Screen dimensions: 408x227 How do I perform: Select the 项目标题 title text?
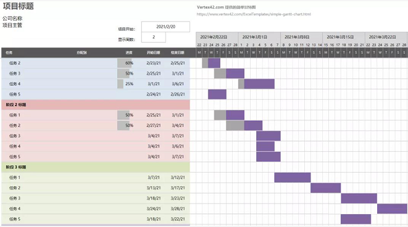pyautogui.click(x=19, y=6)
